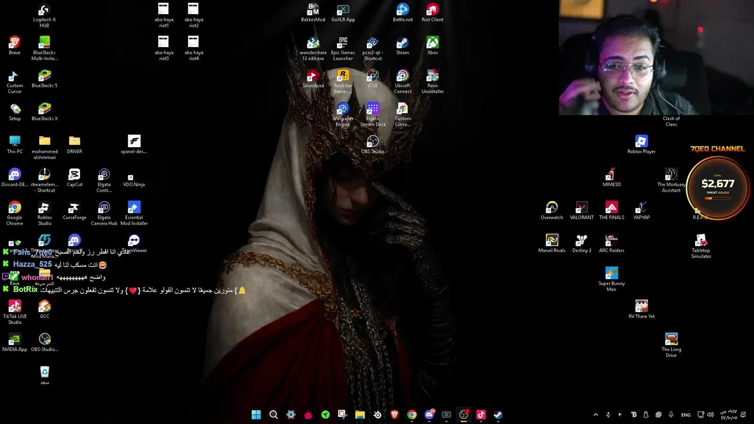Select the BlueStacks 5 desktop shortcut
The image size is (754, 424).
point(44,78)
